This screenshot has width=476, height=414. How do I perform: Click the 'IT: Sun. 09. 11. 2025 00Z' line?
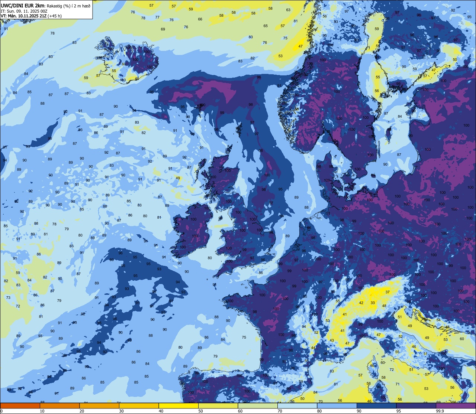click(x=24, y=11)
